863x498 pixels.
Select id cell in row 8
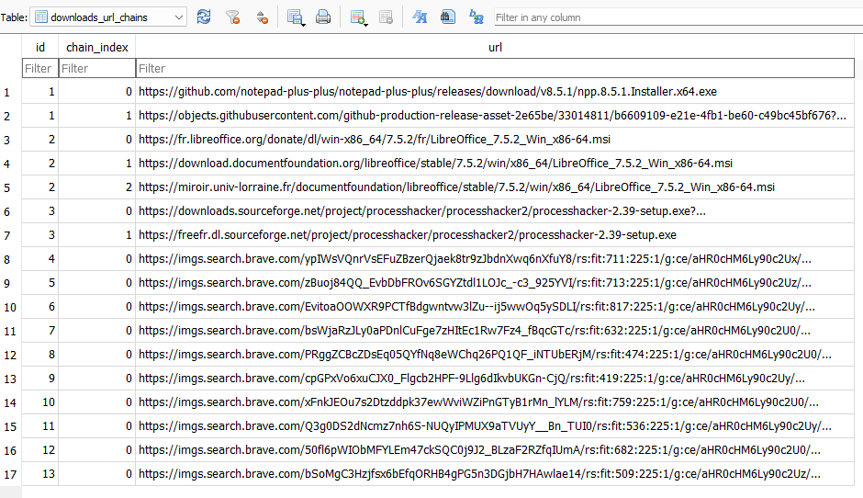pos(40,258)
